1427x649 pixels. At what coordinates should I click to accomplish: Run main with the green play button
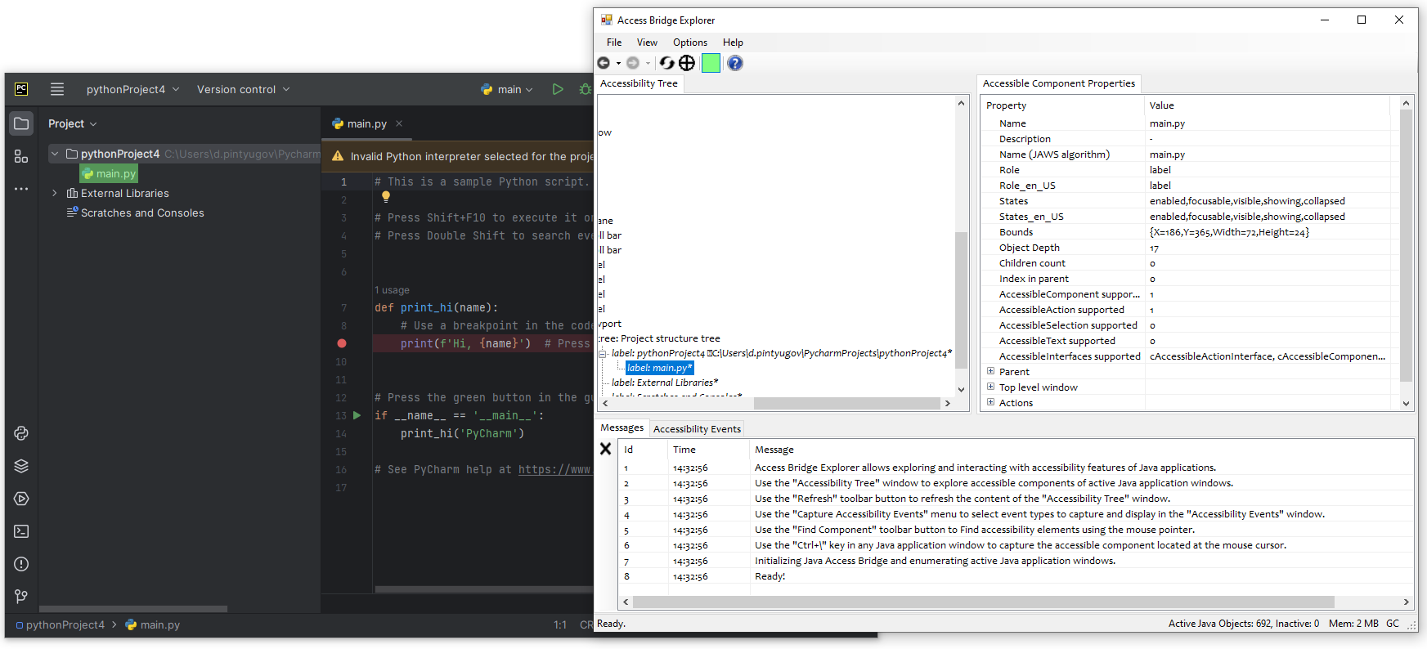(x=558, y=89)
